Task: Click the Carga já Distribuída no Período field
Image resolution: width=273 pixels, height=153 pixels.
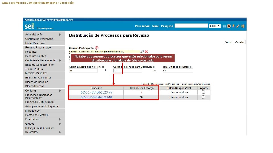Action: pos(83,71)
